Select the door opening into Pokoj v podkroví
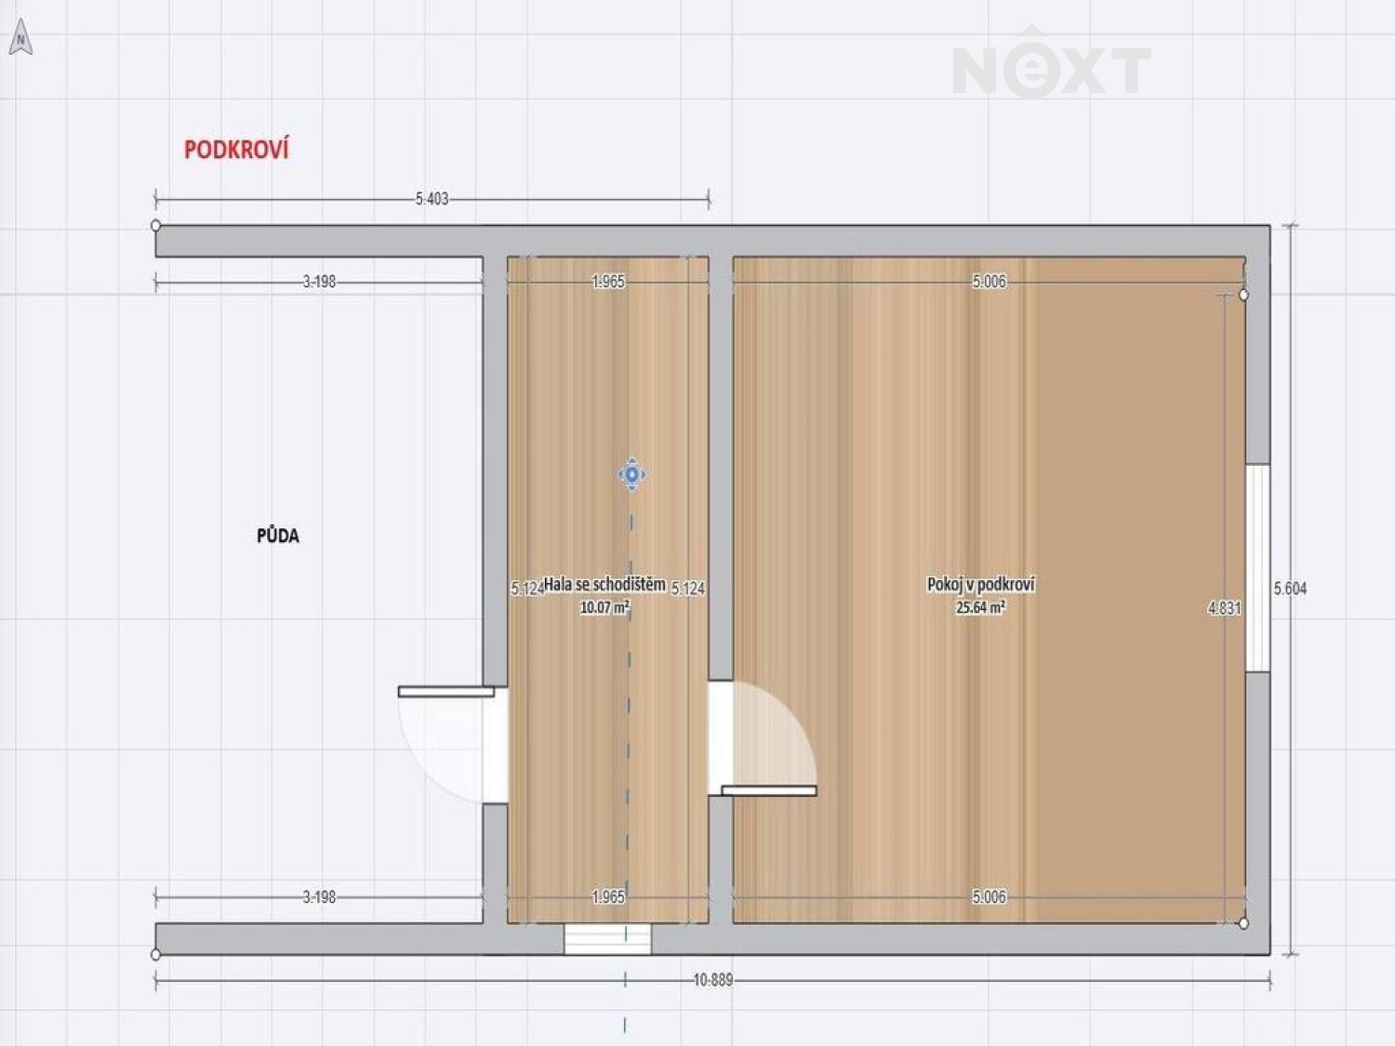 click(767, 744)
